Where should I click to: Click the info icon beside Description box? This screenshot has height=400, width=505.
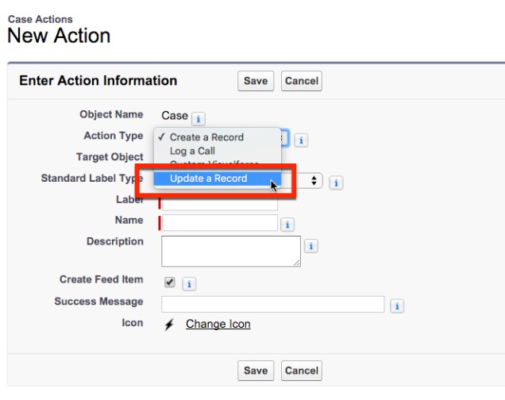(x=311, y=246)
